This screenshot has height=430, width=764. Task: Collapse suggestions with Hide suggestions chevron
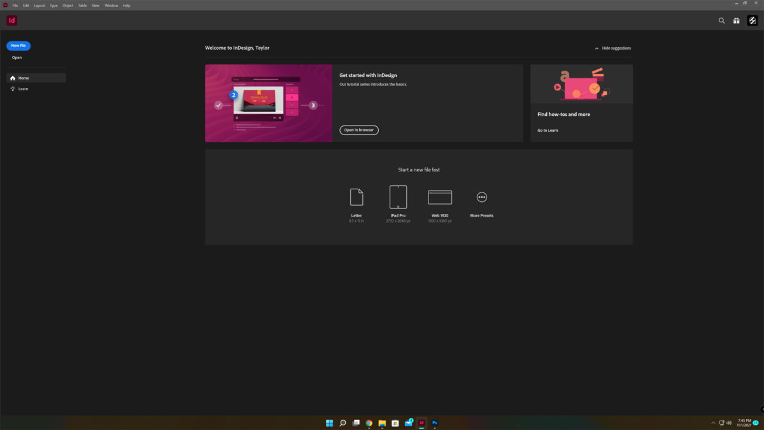pyautogui.click(x=597, y=48)
